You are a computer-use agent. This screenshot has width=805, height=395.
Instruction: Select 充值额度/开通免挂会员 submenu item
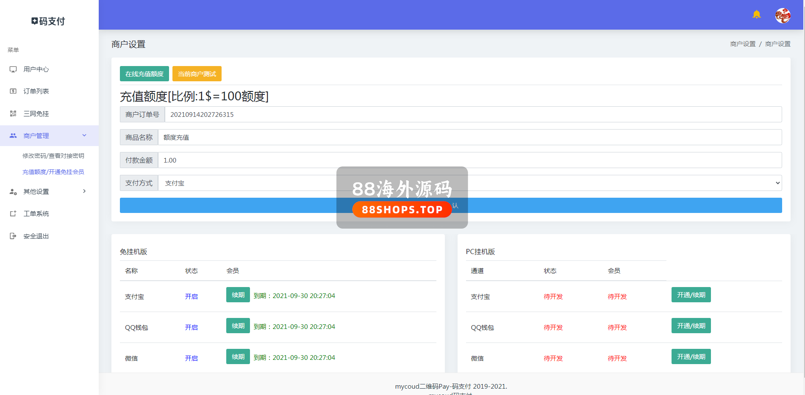[x=53, y=172]
